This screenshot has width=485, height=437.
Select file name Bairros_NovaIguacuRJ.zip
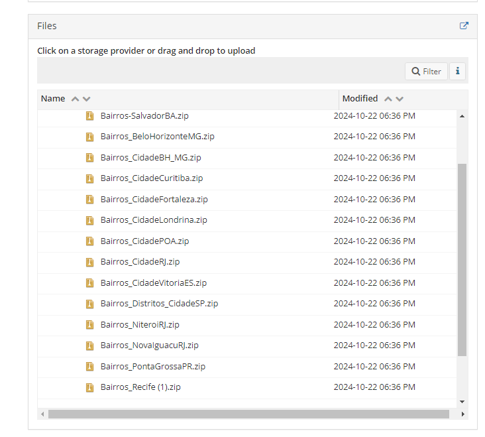coord(149,345)
